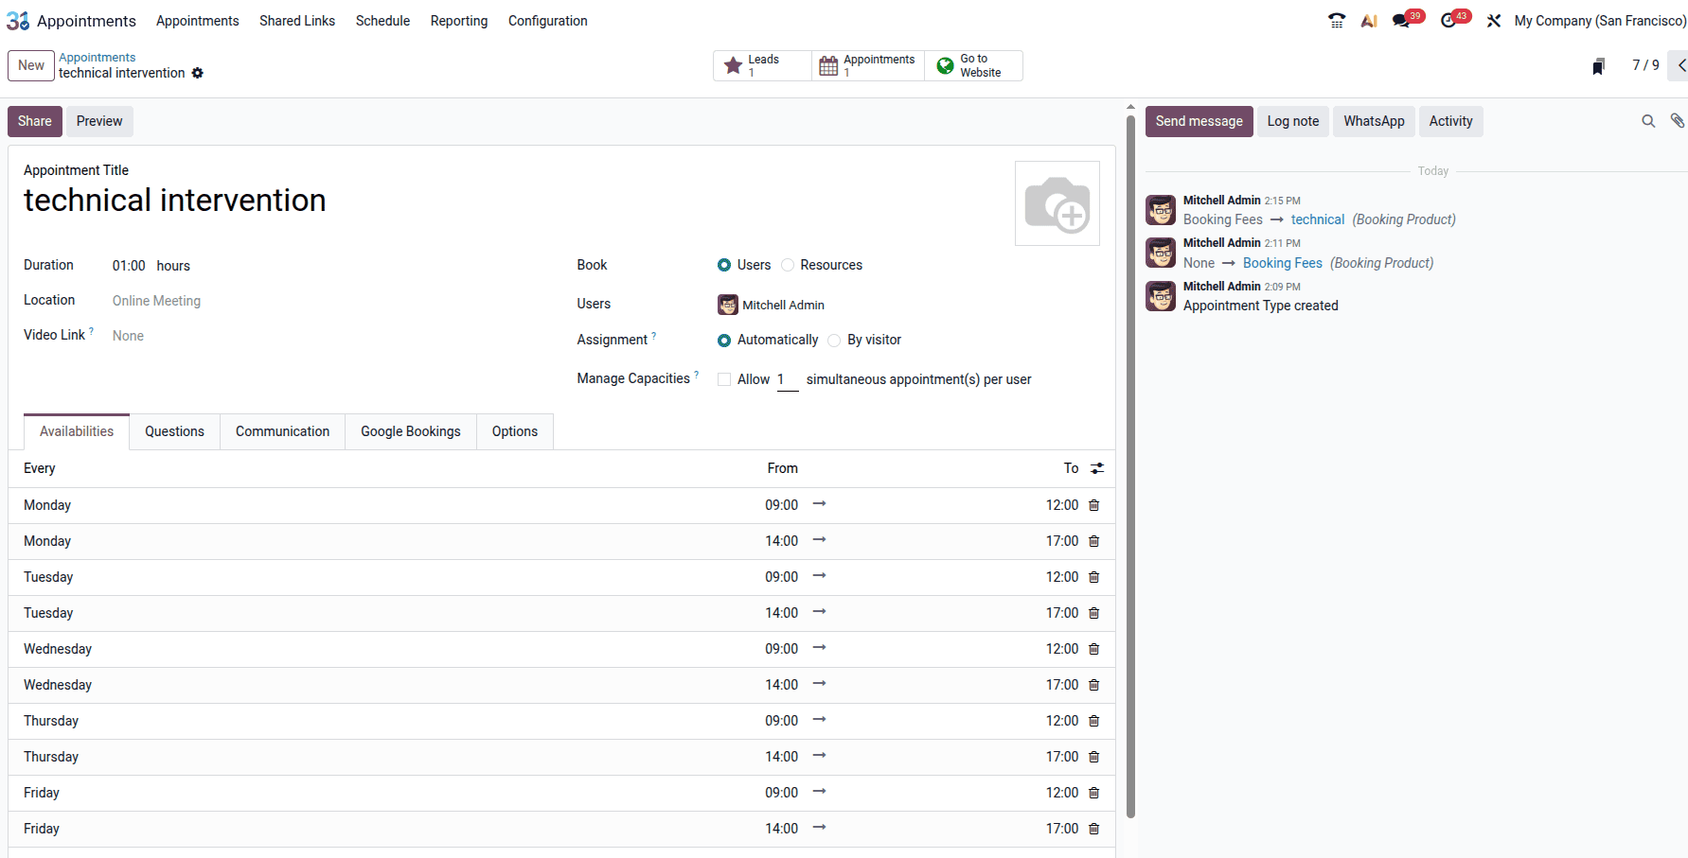Open the AI assistant icon in top bar

[1369, 21]
